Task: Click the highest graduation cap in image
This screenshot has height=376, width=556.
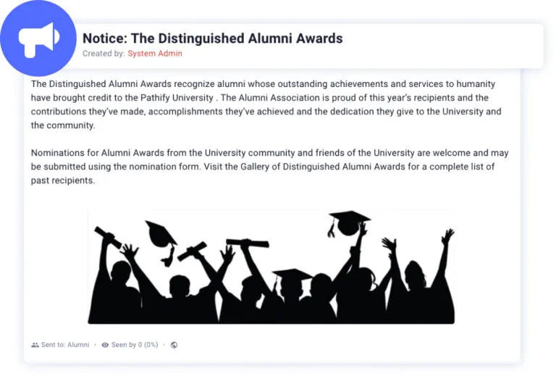Action: (x=349, y=217)
